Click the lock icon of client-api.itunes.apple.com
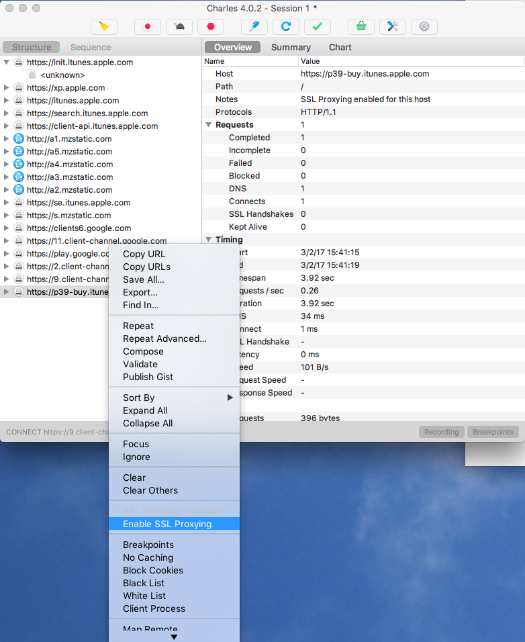525x642 pixels. point(19,126)
